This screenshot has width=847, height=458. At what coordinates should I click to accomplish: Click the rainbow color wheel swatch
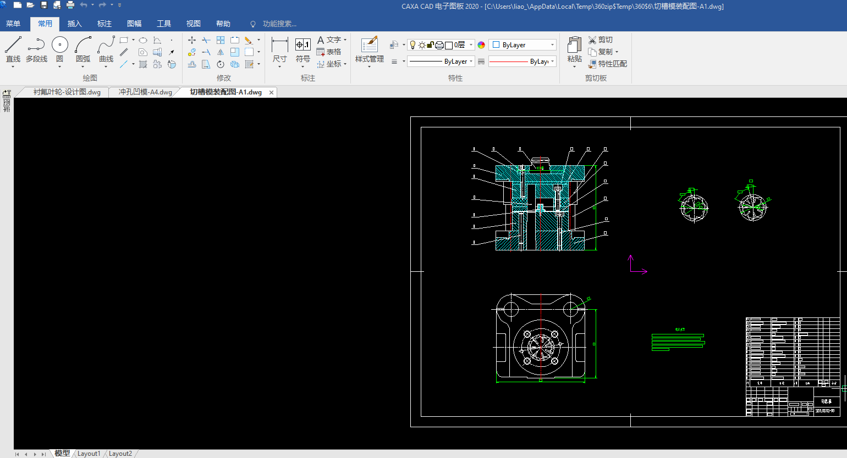pyautogui.click(x=481, y=45)
